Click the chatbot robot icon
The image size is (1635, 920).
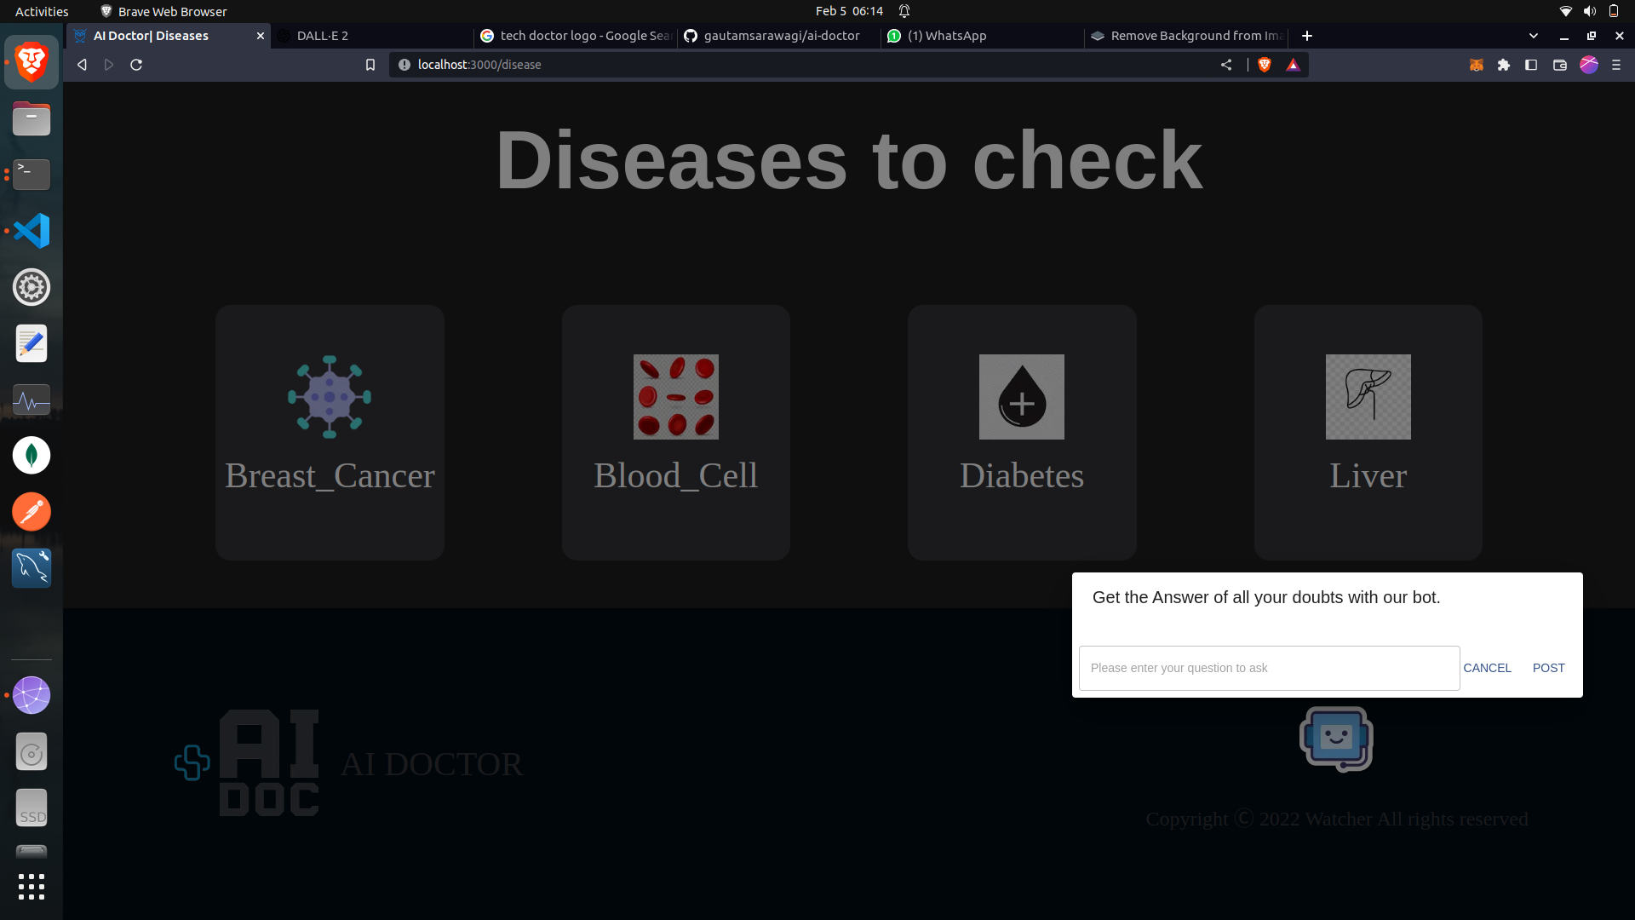pyautogui.click(x=1335, y=739)
